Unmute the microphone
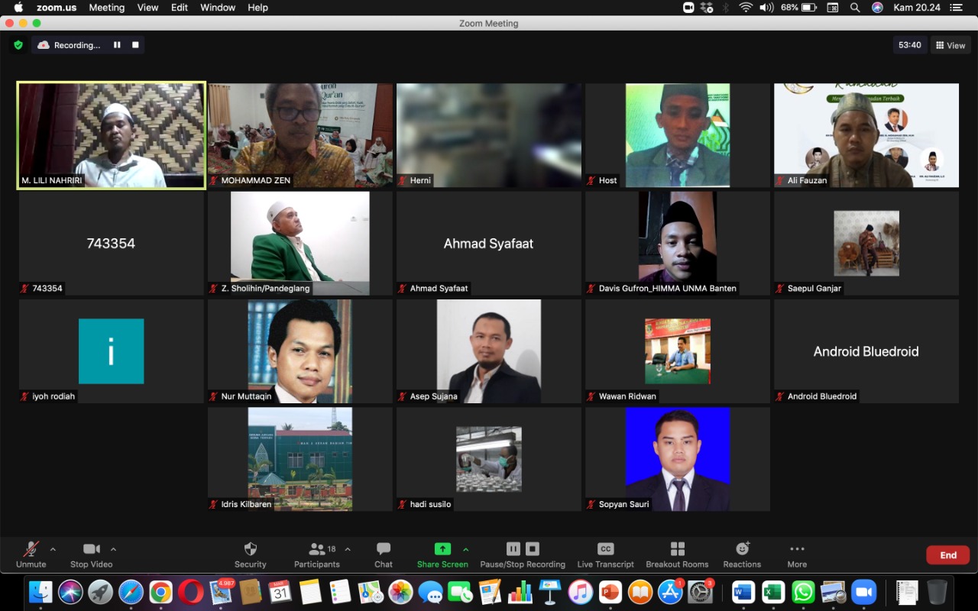Screen dimensions: 978x611 tap(31, 554)
